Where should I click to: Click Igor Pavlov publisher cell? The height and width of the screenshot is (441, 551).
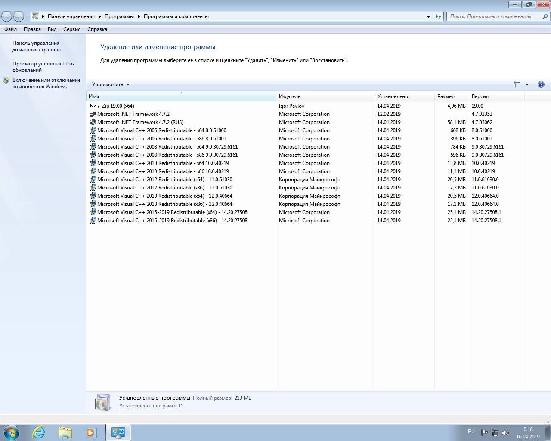coord(291,106)
